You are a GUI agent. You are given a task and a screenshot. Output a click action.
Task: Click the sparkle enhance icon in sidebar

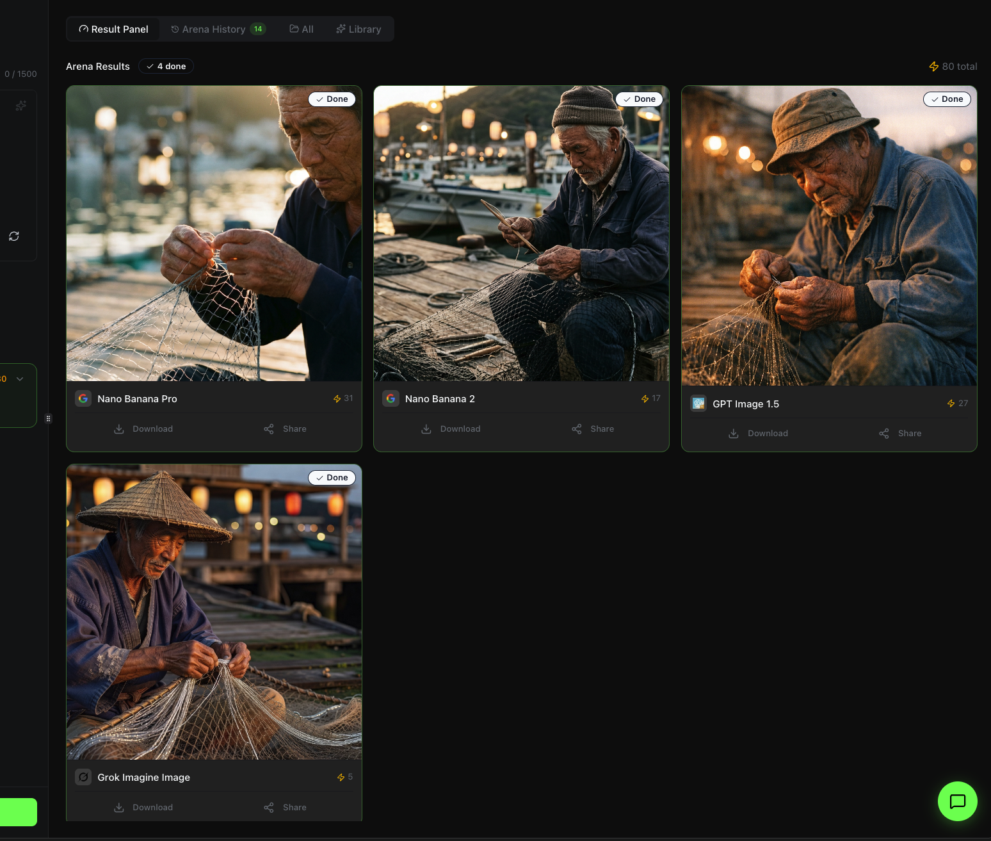pyautogui.click(x=21, y=106)
